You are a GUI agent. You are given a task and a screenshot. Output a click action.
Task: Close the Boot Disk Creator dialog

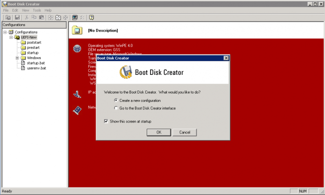tap(226, 58)
